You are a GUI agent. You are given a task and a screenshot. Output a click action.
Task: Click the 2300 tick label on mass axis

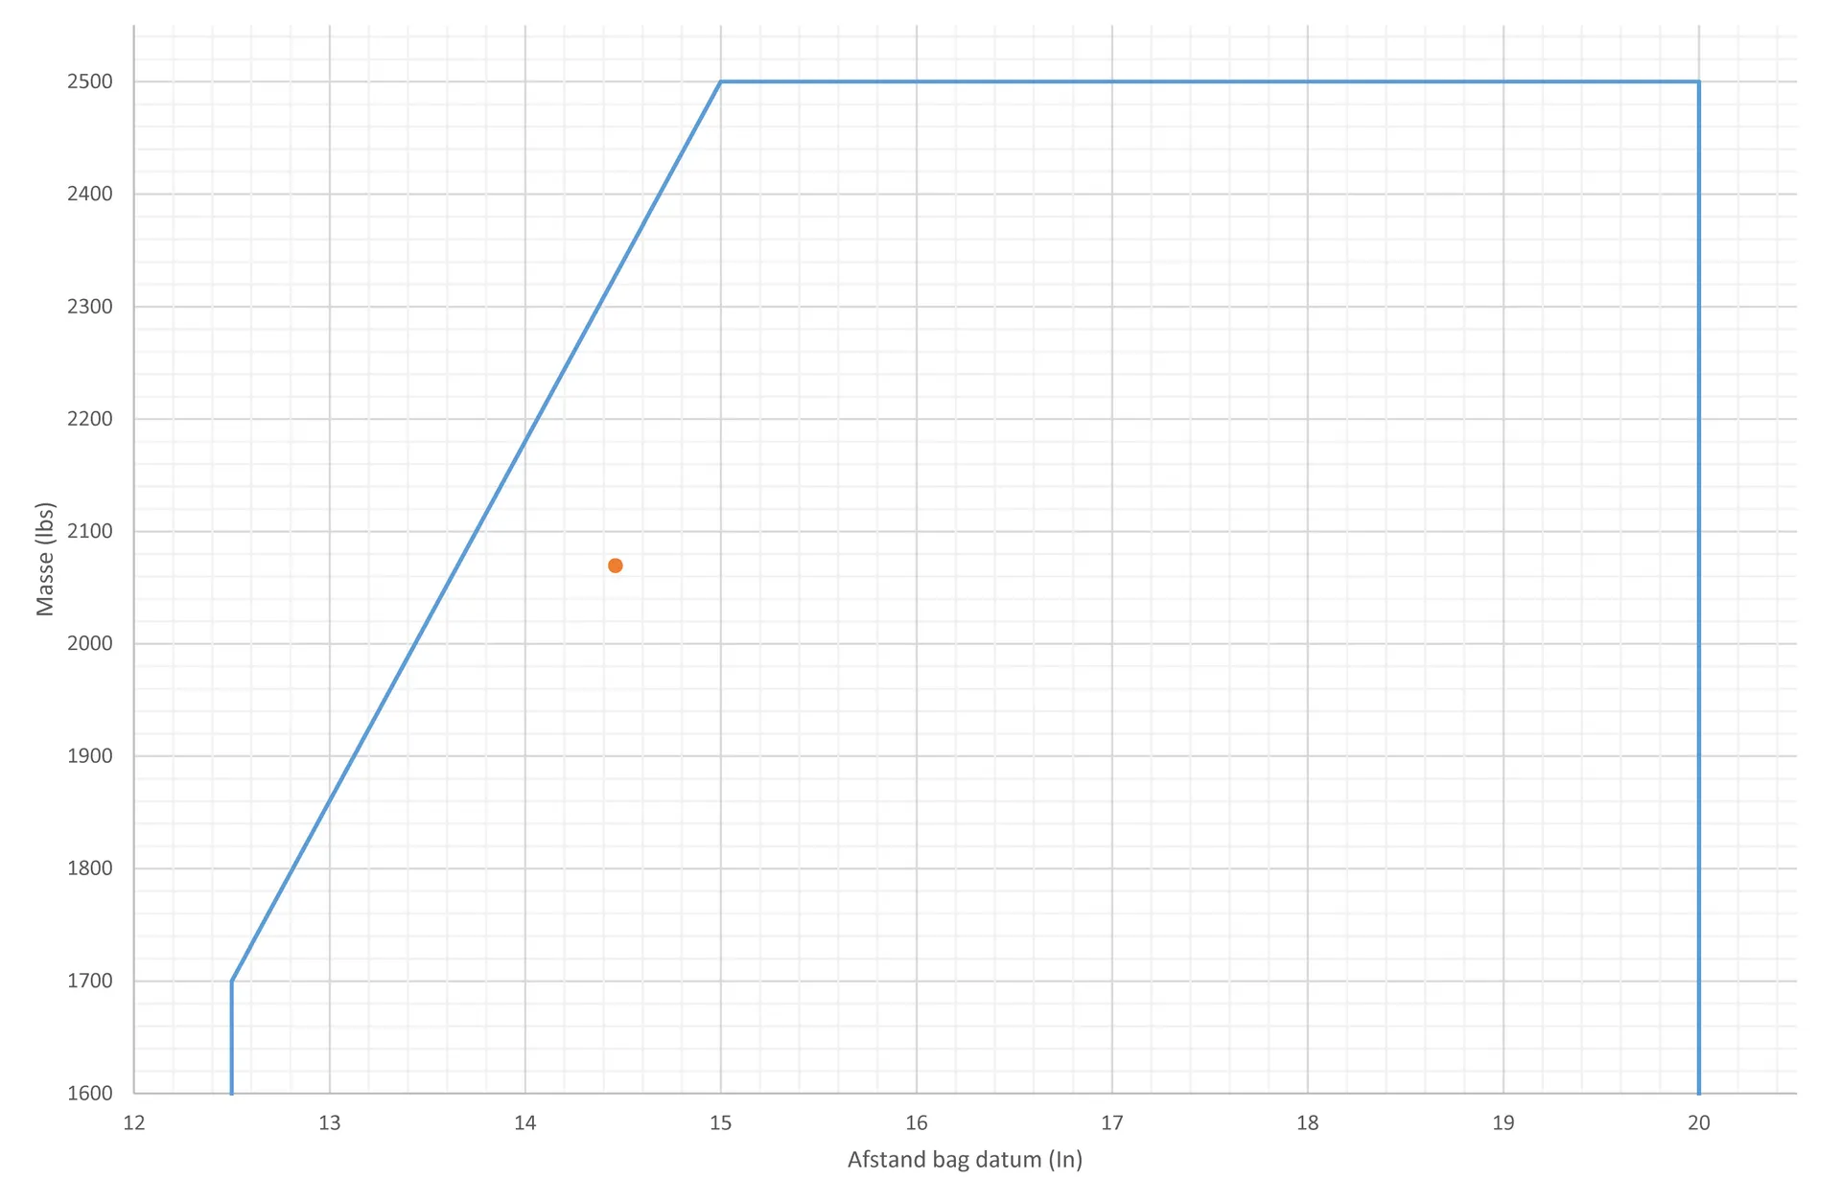[x=90, y=307]
